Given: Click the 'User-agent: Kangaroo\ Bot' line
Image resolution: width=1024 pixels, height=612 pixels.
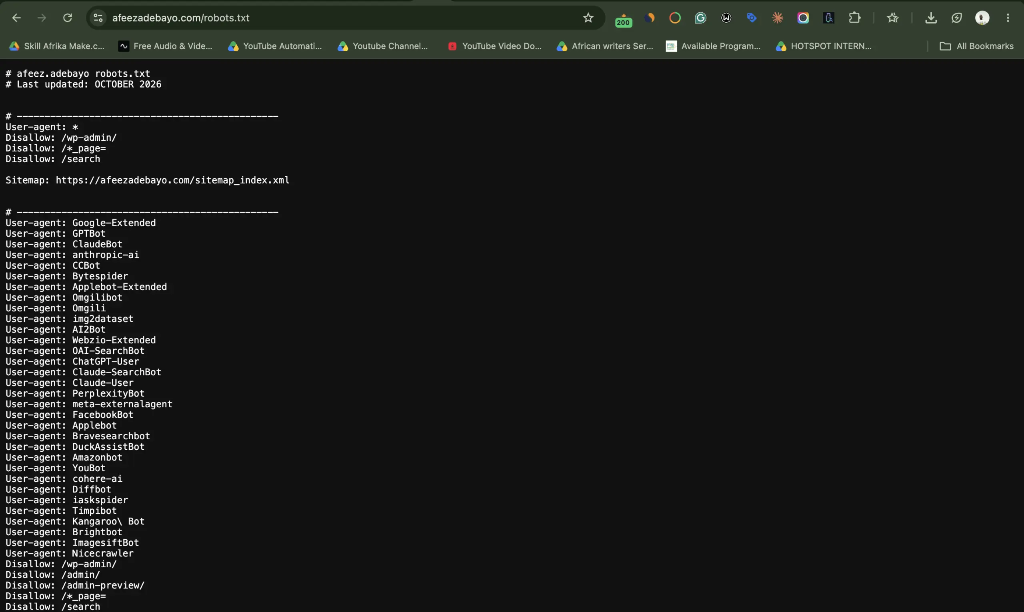Looking at the screenshot, I should tap(75, 522).
